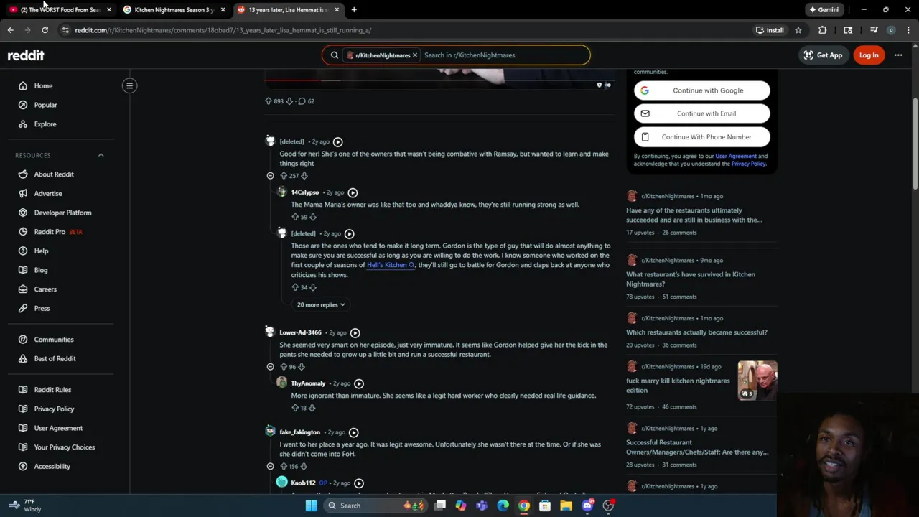The image size is (919, 517).
Task: Continue with Email
Action: 702,113
